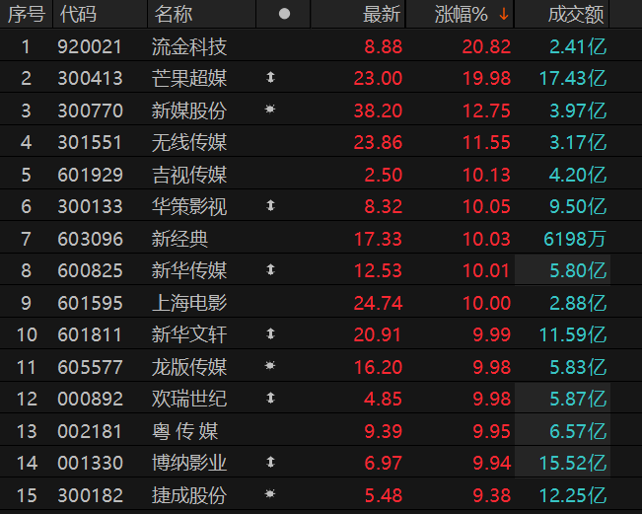Click stock code 300770

coord(90,110)
